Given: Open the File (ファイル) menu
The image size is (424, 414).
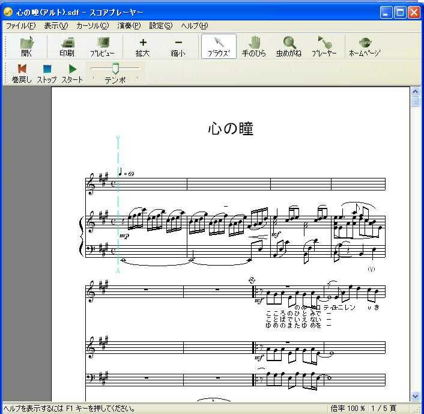Looking at the screenshot, I should coord(20,26).
